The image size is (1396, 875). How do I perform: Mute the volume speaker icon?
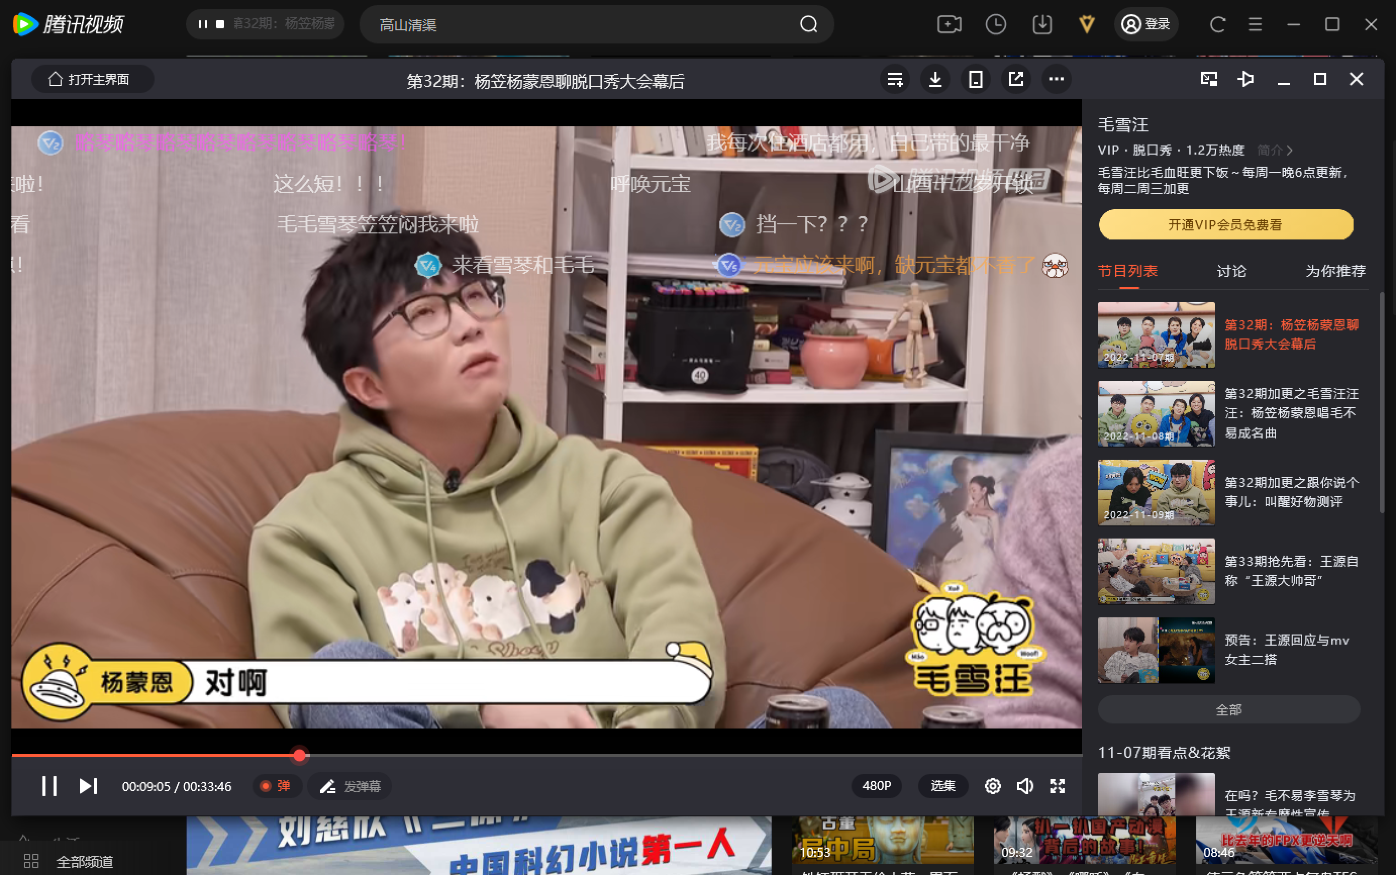[1025, 786]
